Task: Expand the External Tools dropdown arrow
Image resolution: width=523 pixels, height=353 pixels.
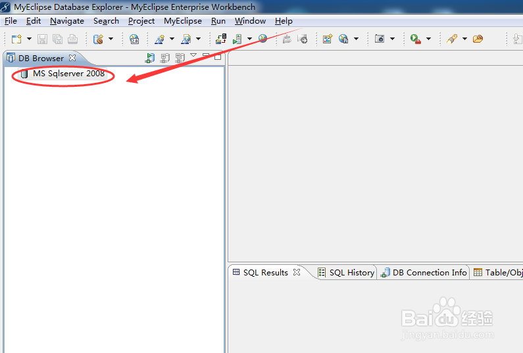Action: (429, 39)
